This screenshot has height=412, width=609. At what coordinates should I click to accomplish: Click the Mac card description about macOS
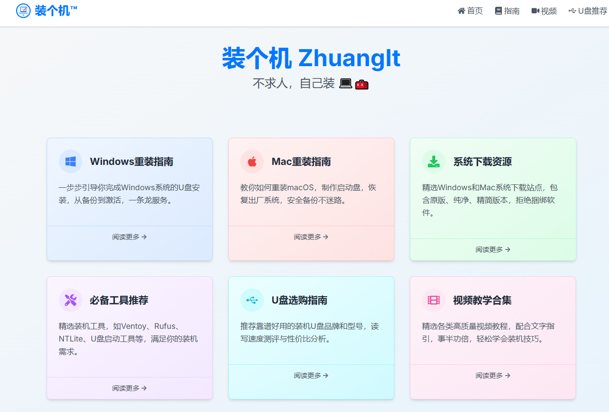pyautogui.click(x=309, y=194)
